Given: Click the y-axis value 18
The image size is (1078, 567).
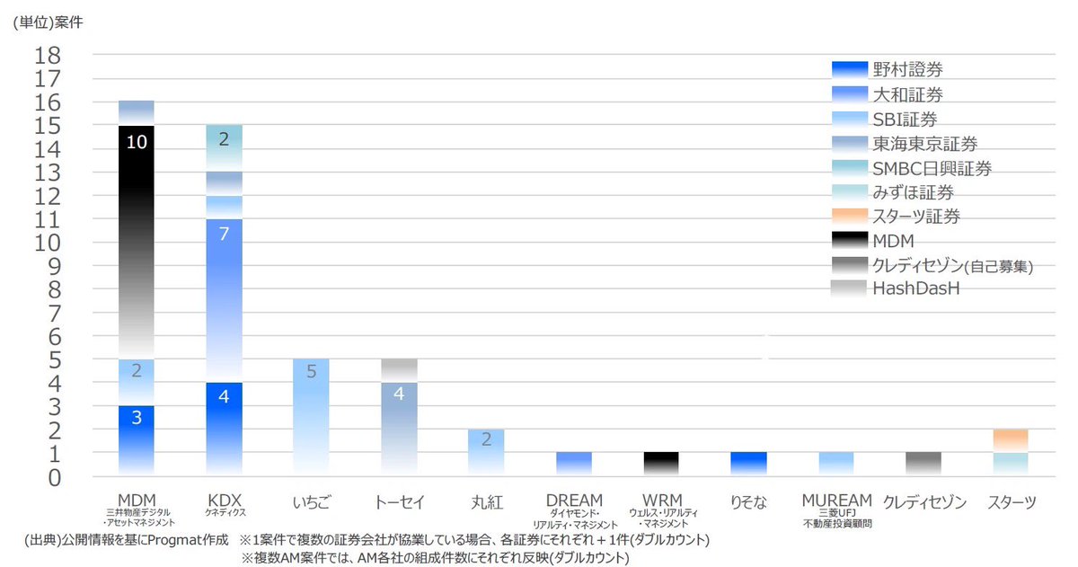Looking at the screenshot, I should coord(47,56).
